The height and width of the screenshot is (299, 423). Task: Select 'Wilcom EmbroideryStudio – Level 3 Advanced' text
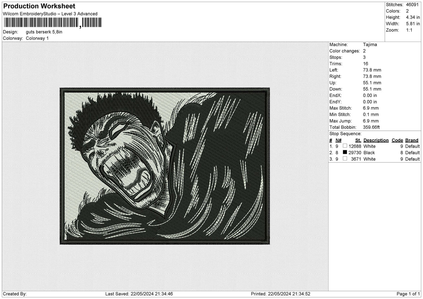click(x=50, y=14)
